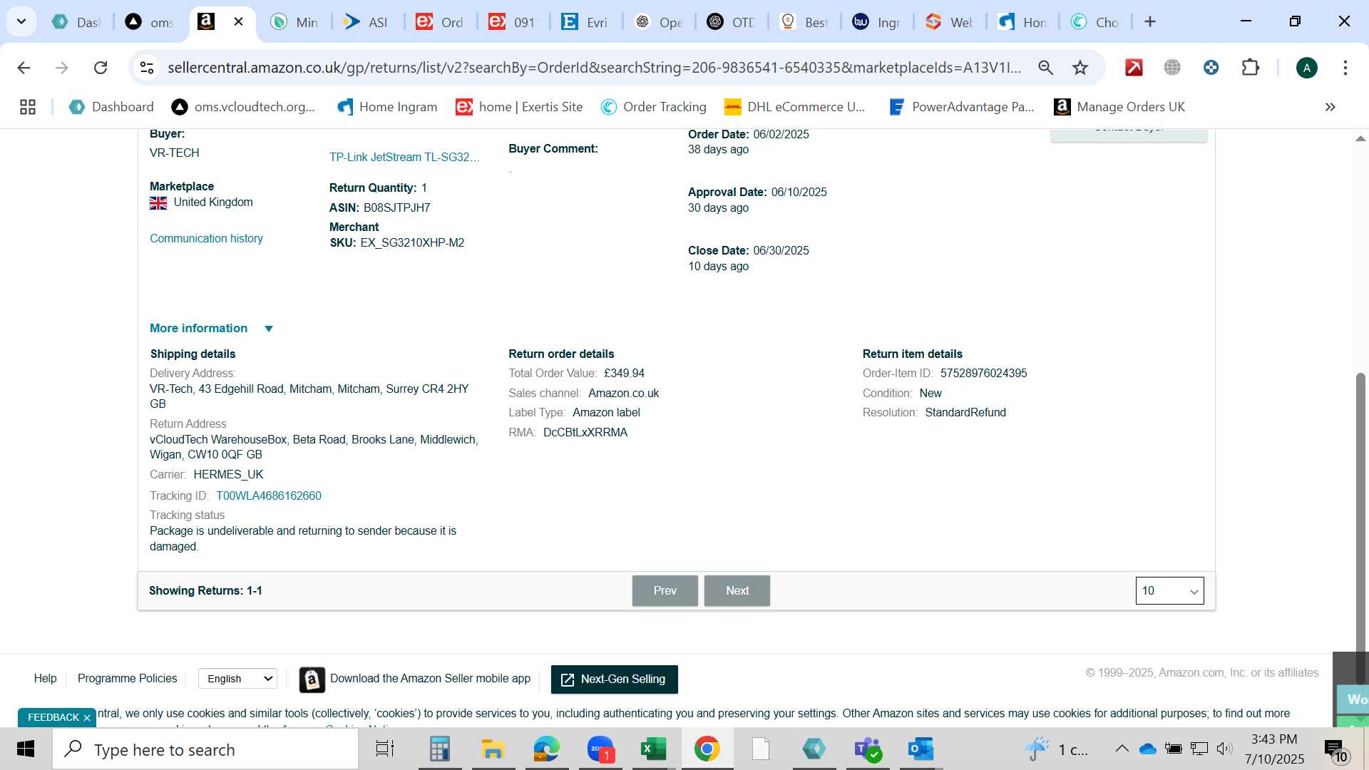The width and height of the screenshot is (1369, 770).
Task: Open the volume speaker icon
Action: pyautogui.click(x=1224, y=749)
